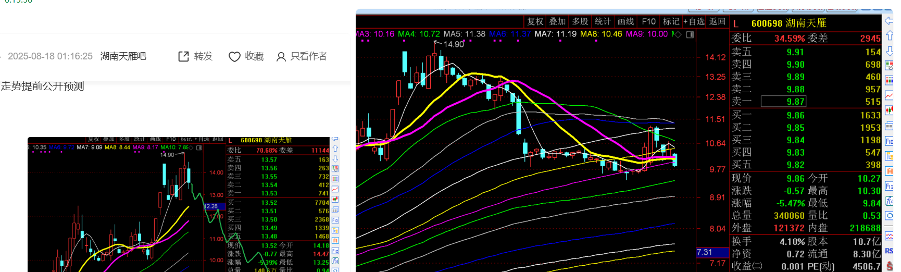Click the up arrow icon in right sidebar
Screen dimensions: 901x272
pos(889,35)
